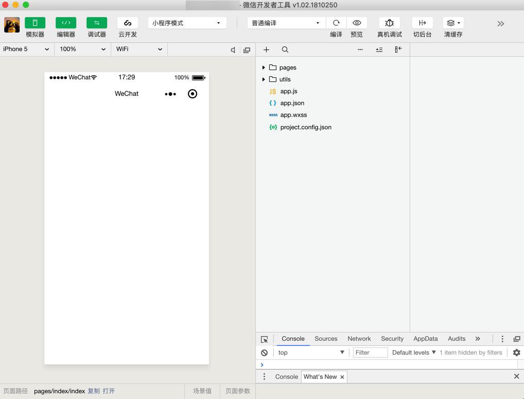The width and height of the screenshot is (524, 399).
Task: Toggle the editor panel (编辑器)
Action: [66, 23]
